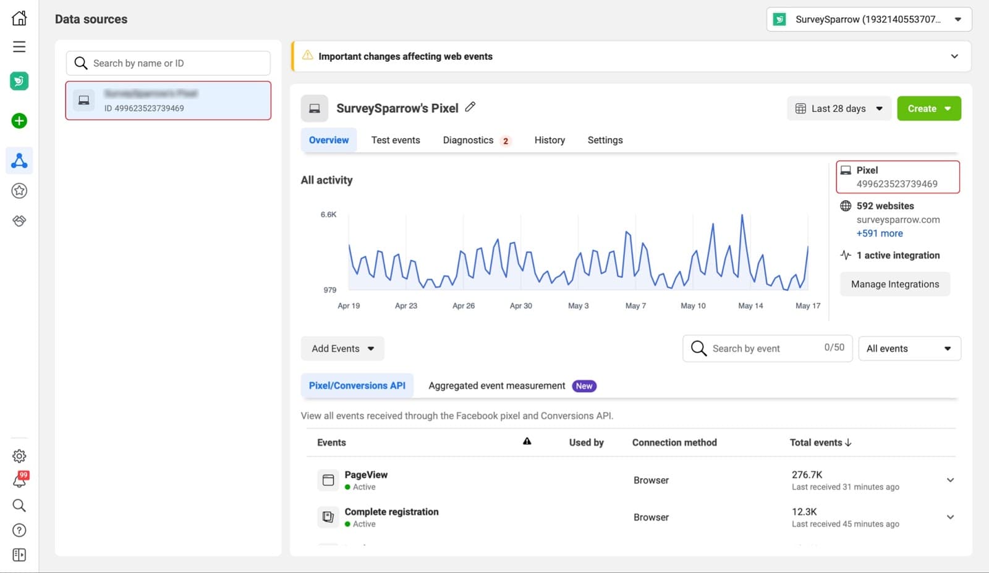
Task: Open the settings gear in sidebar
Action: tap(19, 456)
